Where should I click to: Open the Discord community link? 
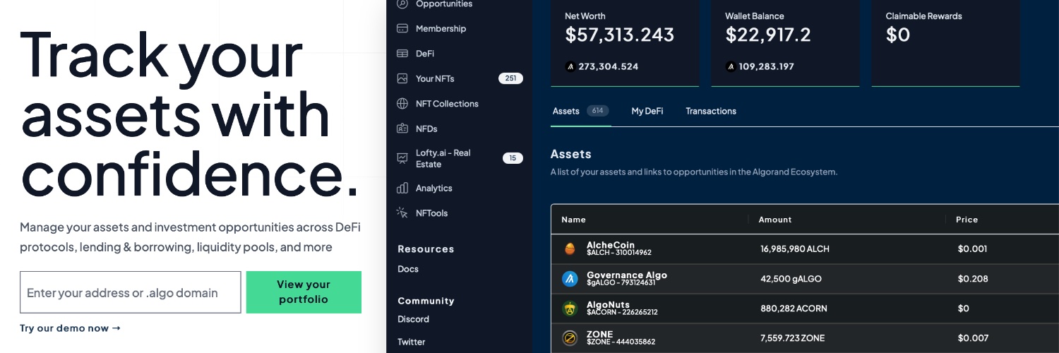click(x=413, y=319)
